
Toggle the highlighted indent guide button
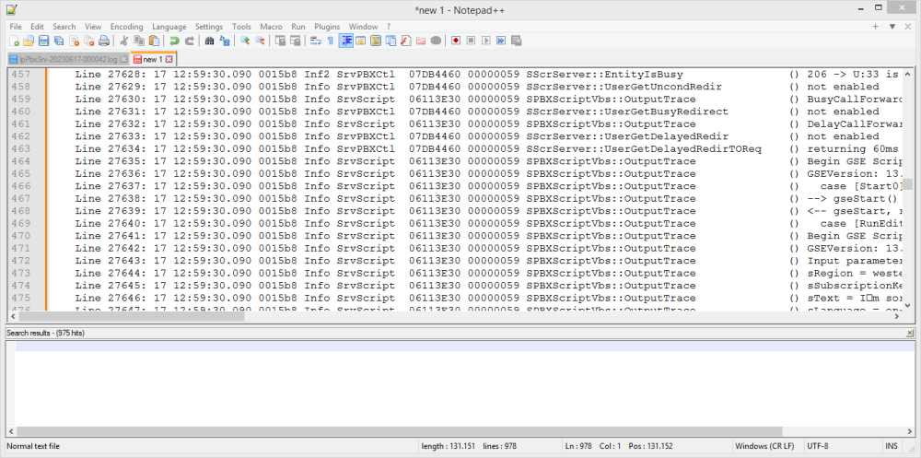346,41
